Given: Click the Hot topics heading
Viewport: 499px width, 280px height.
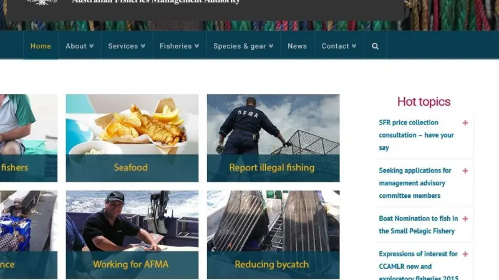Looking at the screenshot, I should coord(424,102).
